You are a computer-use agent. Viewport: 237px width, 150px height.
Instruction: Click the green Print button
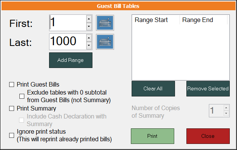pyautogui.click(x=153, y=136)
